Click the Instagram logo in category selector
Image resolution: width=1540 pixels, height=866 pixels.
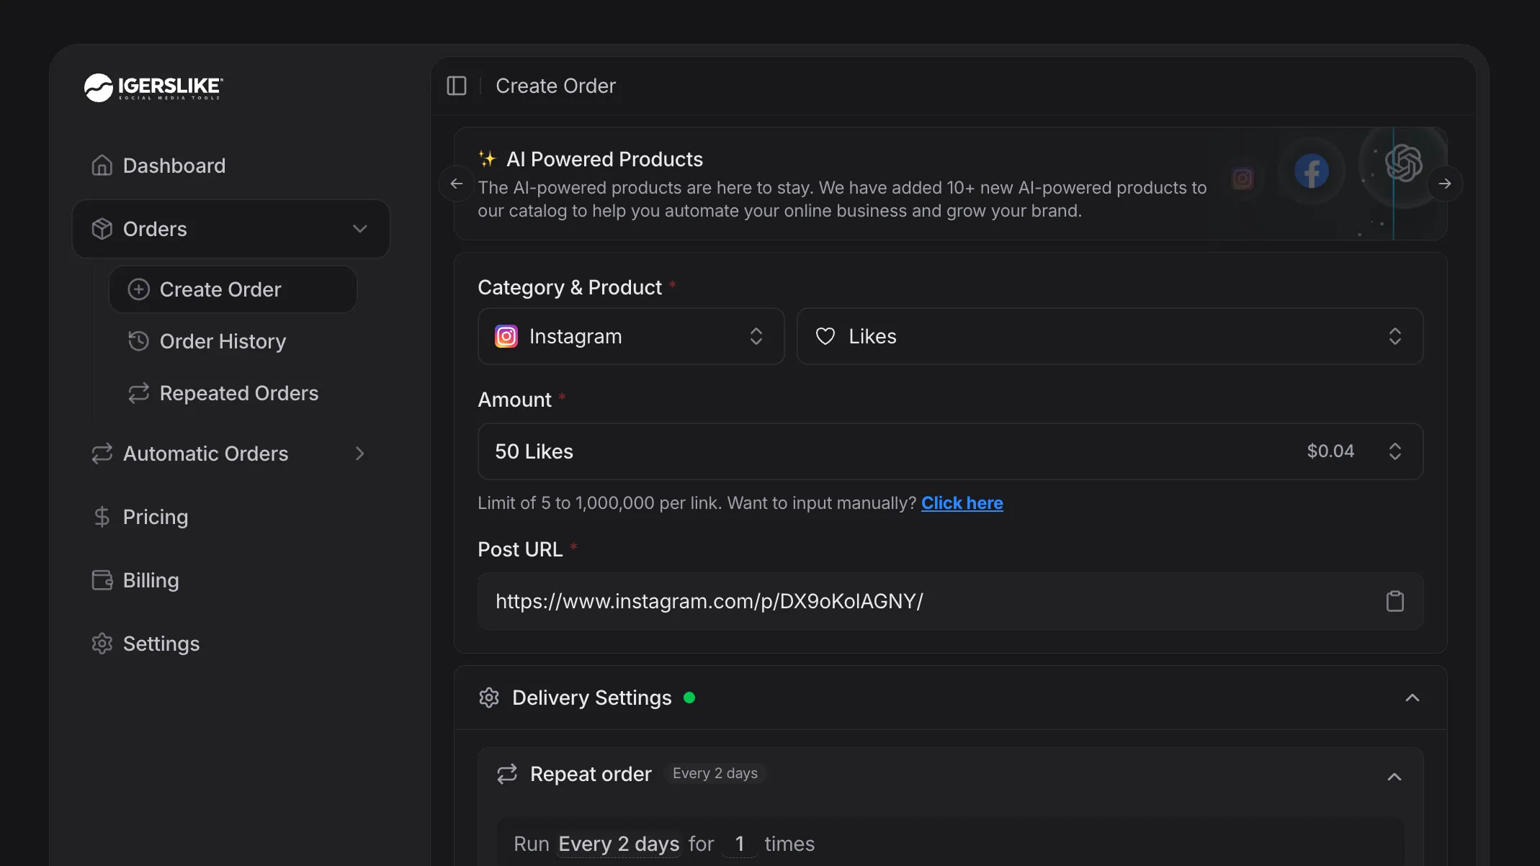click(506, 336)
